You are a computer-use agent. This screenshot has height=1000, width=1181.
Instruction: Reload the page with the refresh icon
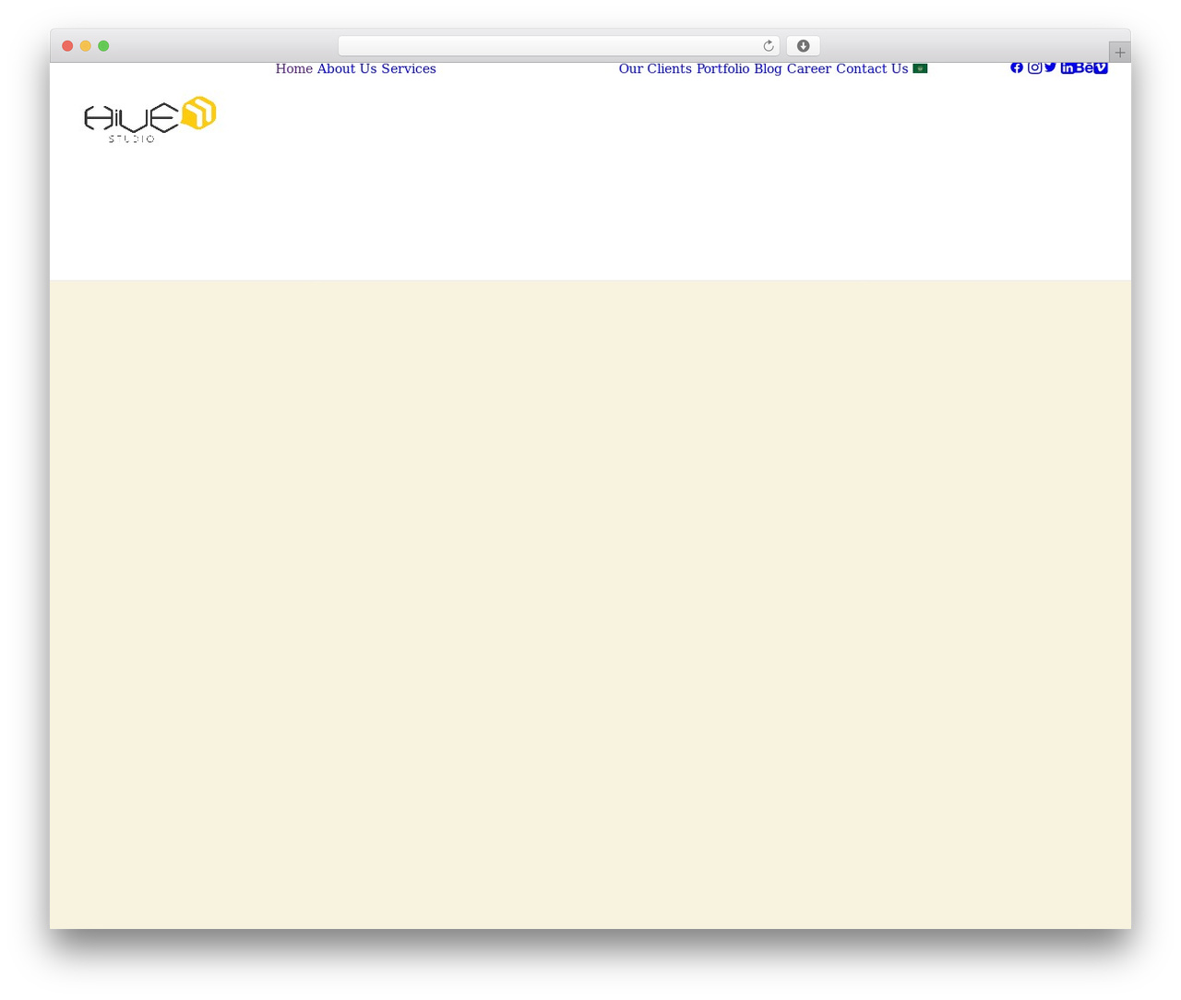point(768,46)
